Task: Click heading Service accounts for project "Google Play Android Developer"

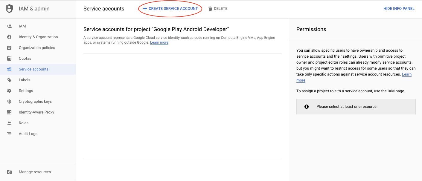Action: pyautogui.click(x=156, y=29)
